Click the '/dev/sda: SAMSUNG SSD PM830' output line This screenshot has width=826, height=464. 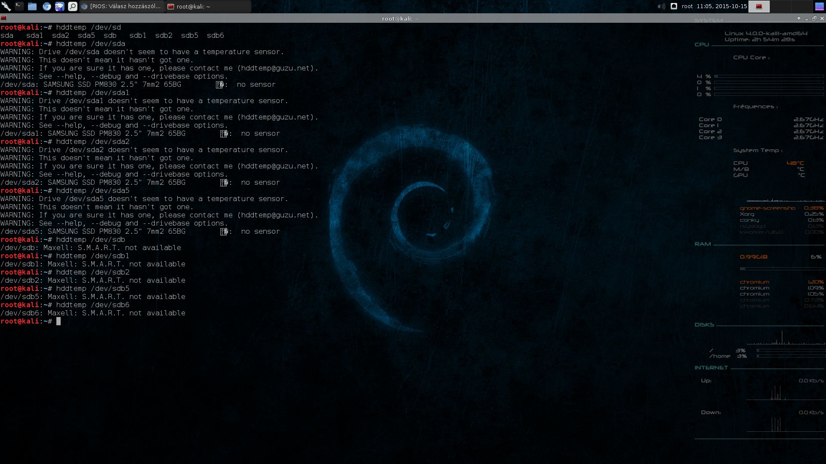click(138, 85)
